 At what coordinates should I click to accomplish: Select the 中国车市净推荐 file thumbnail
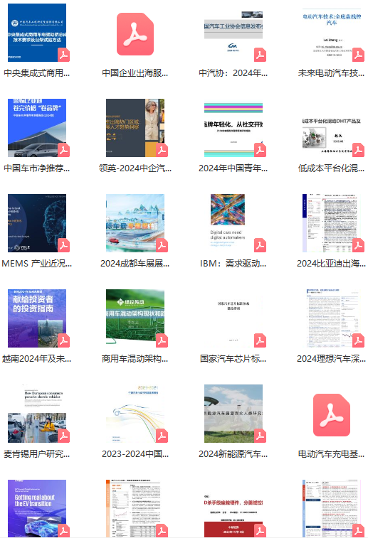[x=37, y=128]
